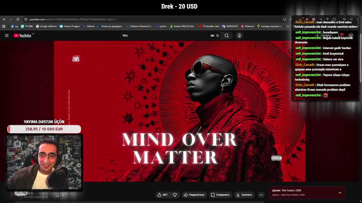
Task: Open the bookmarks folder icon
Action: [x=288, y=26]
